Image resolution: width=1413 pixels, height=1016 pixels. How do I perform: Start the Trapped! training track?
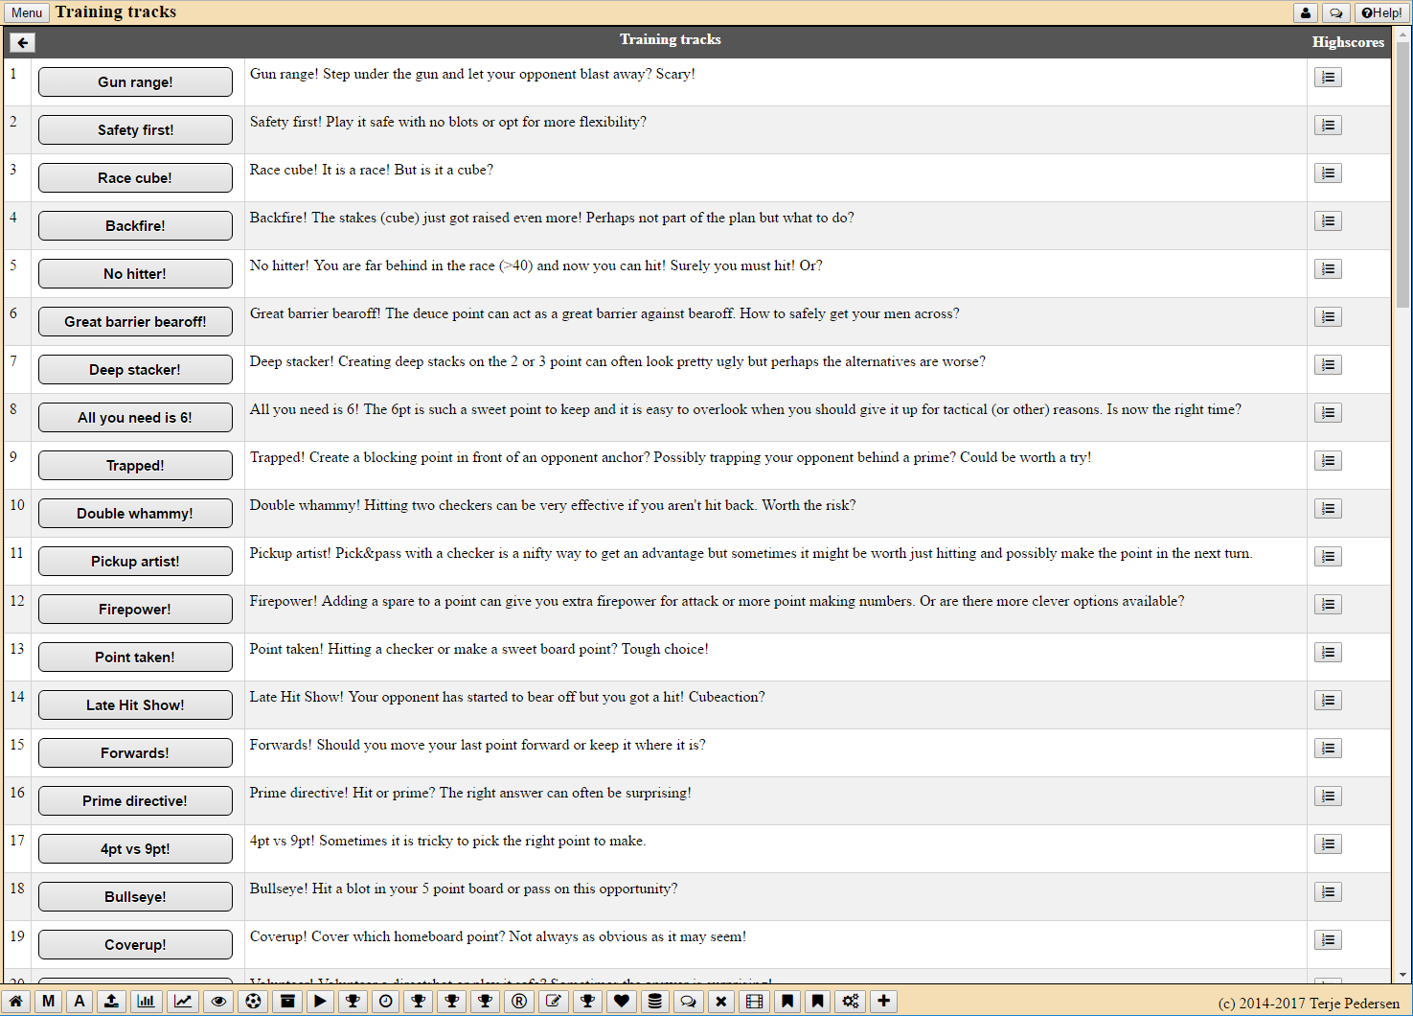click(x=135, y=466)
